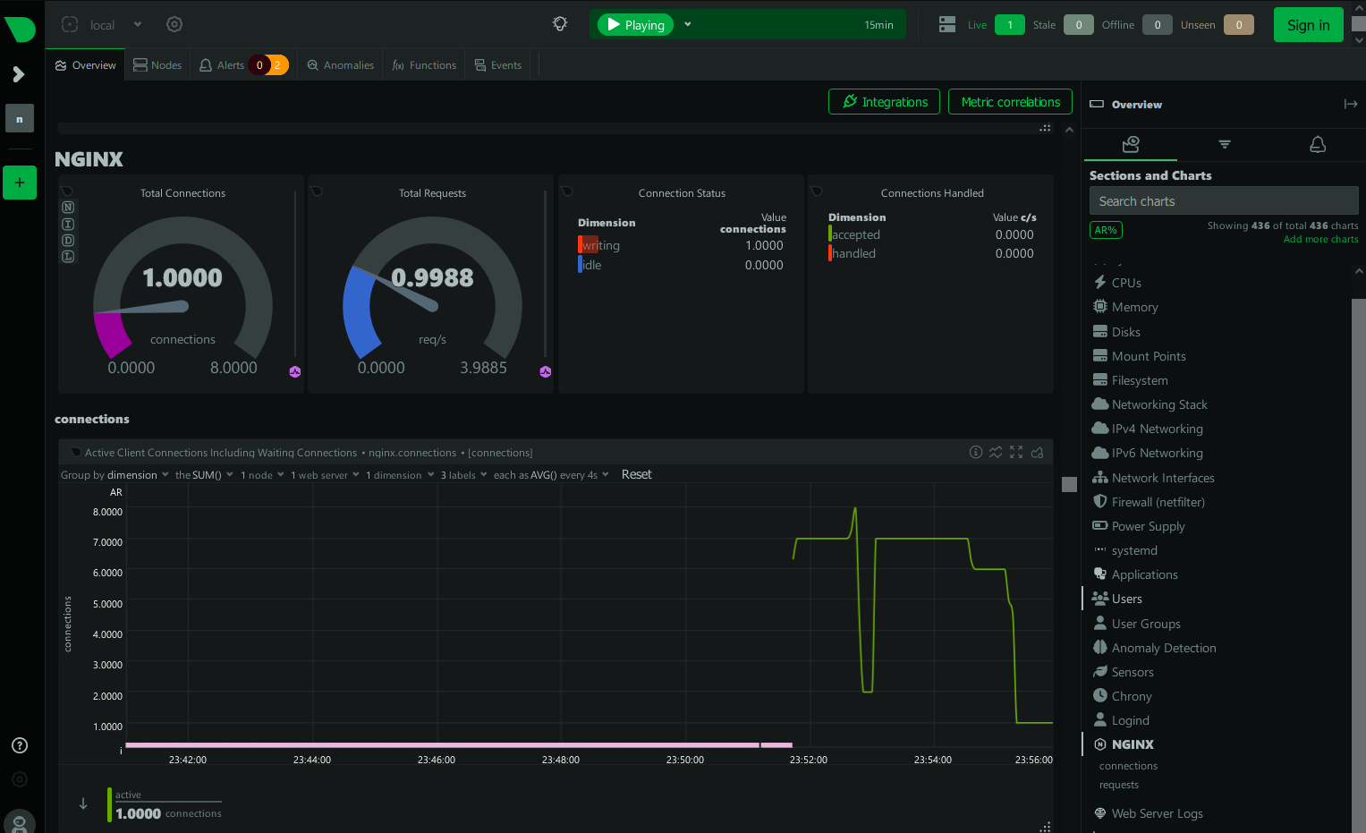Toggle the Live nodes count badge
Image resolution: width=1366 pixels, height=833 pixels.
(x=1010, y=25)
